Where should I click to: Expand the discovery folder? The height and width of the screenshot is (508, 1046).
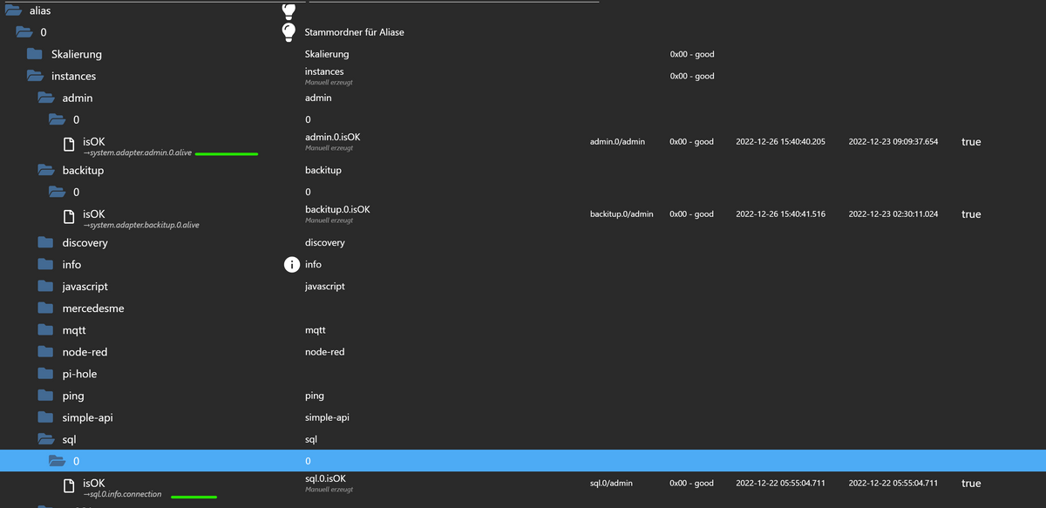46,242
